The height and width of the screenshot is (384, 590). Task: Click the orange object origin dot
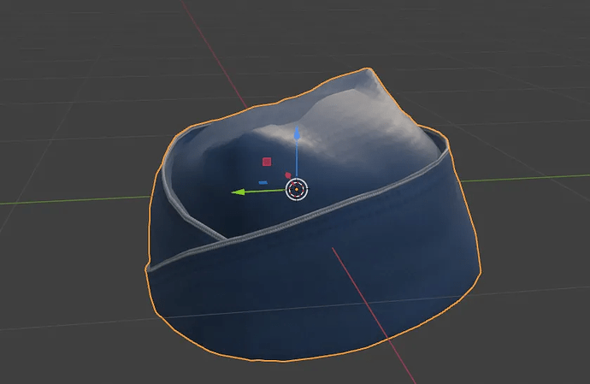(297, 189)
